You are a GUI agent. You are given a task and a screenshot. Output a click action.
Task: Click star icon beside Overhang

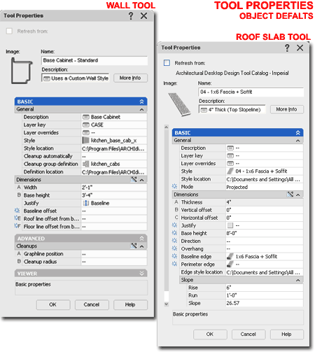[174, 248]
